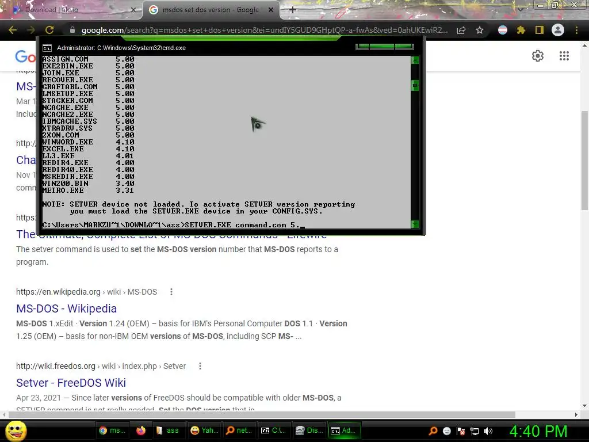This screenshot has width=589, height=442.
Task: Click the 'STACKER.COM' line in cmd
Action: click(88, 100)
